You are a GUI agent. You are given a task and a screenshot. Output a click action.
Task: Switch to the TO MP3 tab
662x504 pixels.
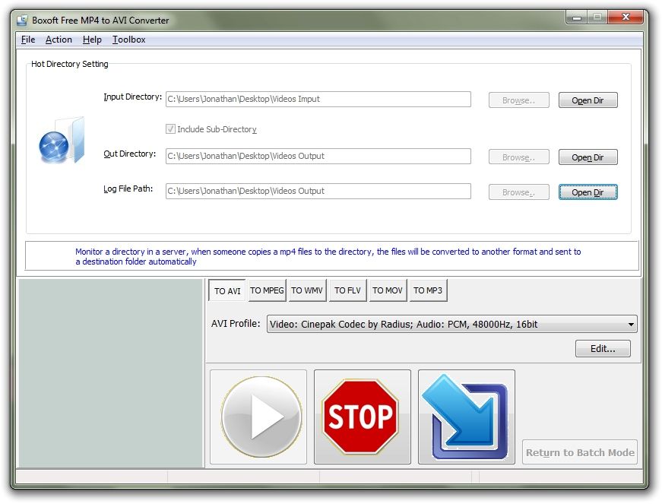(428, 290)
